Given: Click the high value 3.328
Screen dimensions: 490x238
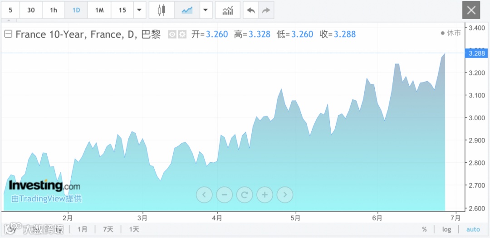Looking at the screenshot, I should pyautogui.click(x=260, y=34).
